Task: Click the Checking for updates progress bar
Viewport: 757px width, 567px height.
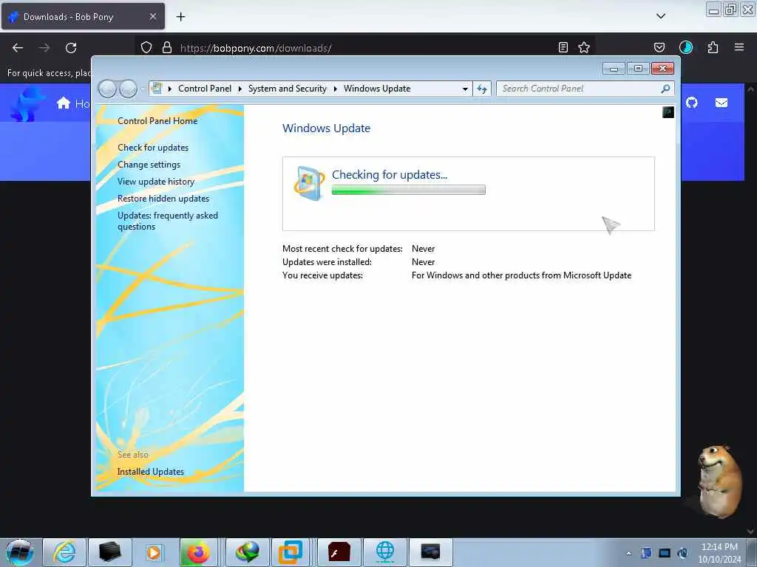Action: click(x=408, y=190)
